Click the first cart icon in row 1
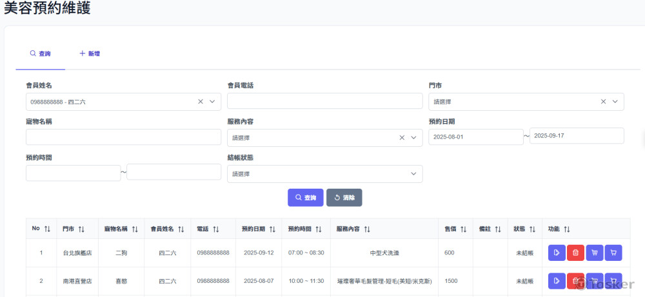645x297 pixels. pos(595,253)
